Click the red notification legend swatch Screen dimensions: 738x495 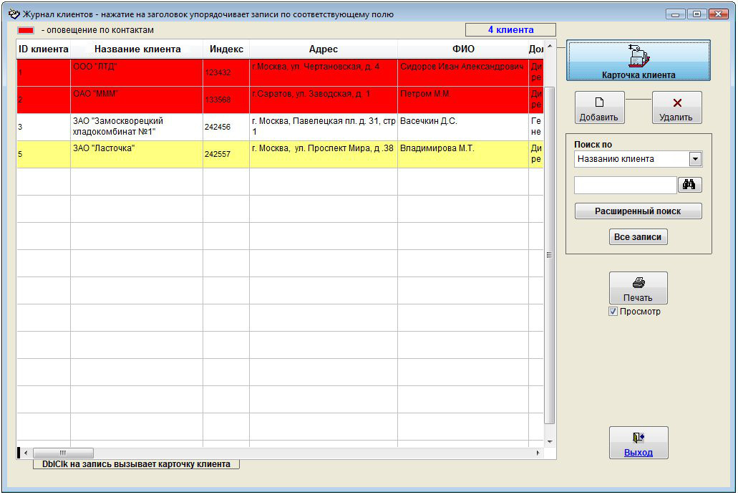point(26,31)
